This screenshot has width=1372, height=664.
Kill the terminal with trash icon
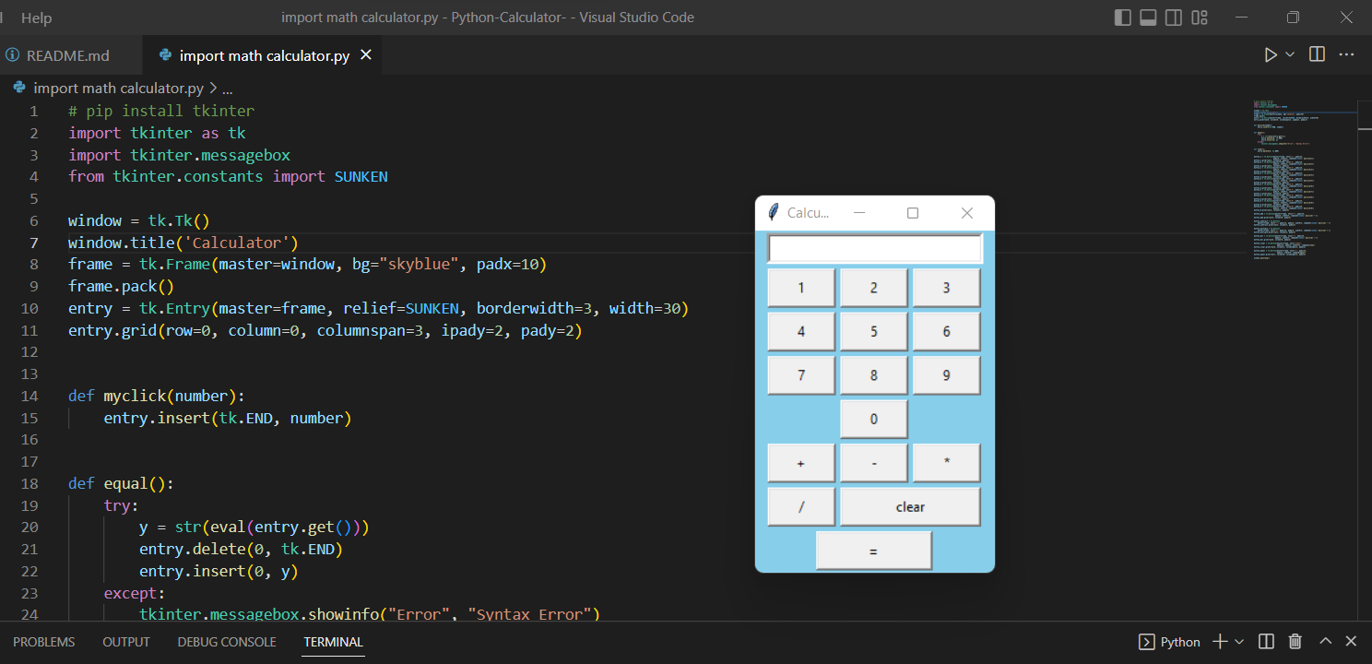(x=1295, y=642)
